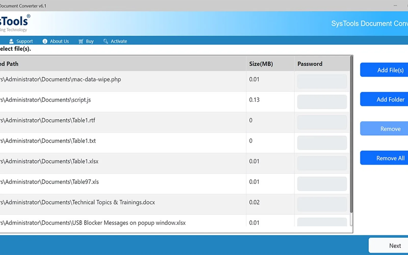Click the Add File(s) button
Viewport: 408px width, 255px height.
pyautogui.click(x=384, y=70)
